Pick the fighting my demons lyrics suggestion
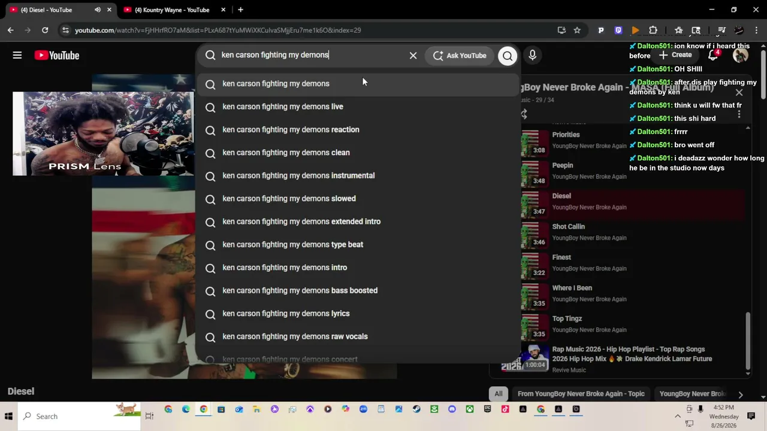Screen dimensions: 767x431 click(x=358, y=314)
